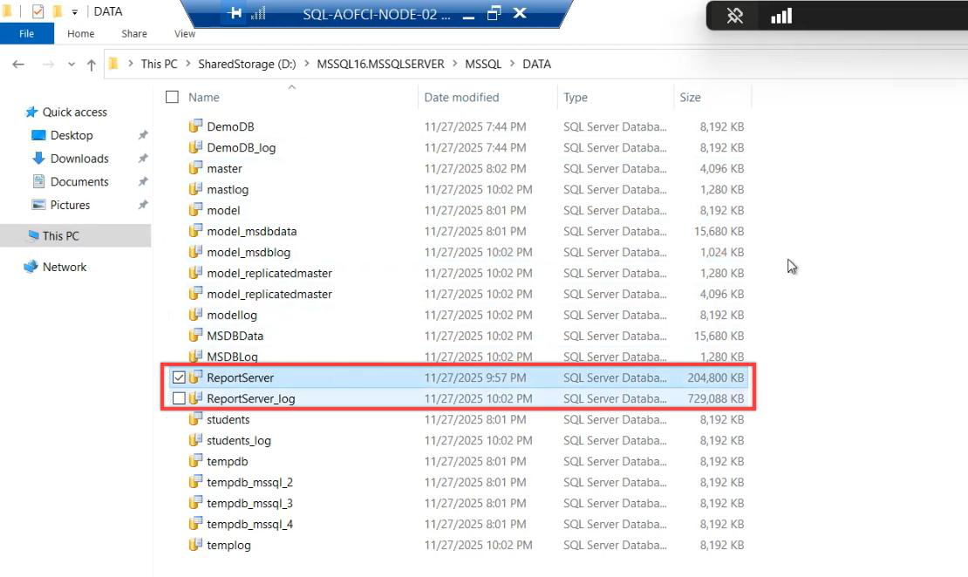Toggle the select-all checkbox in header
Screen dimensions: 968x577
coord(173,97)
